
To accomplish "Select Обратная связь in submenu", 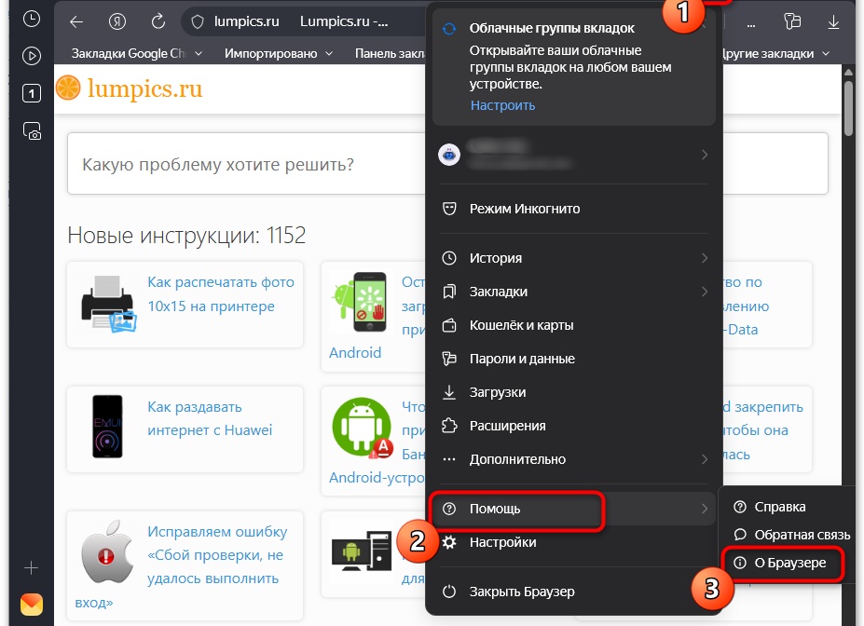I will coord(789,535).
